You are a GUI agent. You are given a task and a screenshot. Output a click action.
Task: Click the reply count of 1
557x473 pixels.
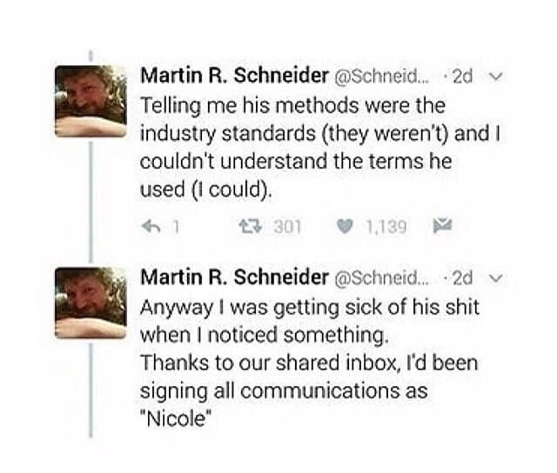(x=175, y=228)
